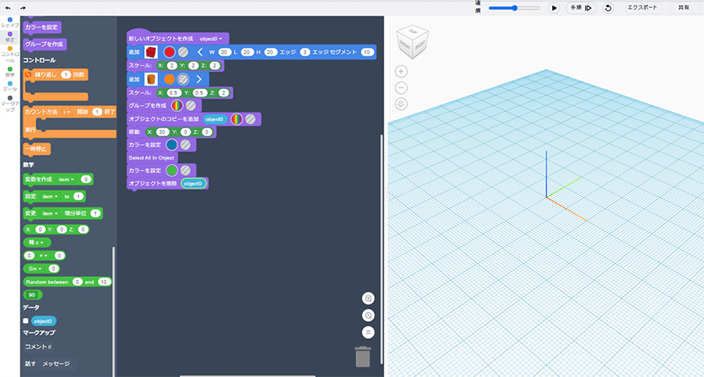Pick the 一時停止 pause block from the palette
The image size is (704, 377).
pos(38,149)
